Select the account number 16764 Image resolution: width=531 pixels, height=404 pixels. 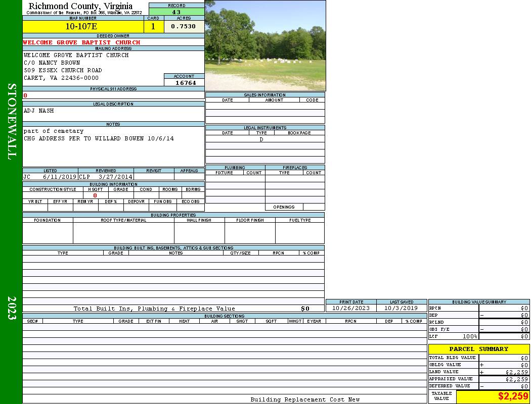pyautogui.click(x=185, y=83)
